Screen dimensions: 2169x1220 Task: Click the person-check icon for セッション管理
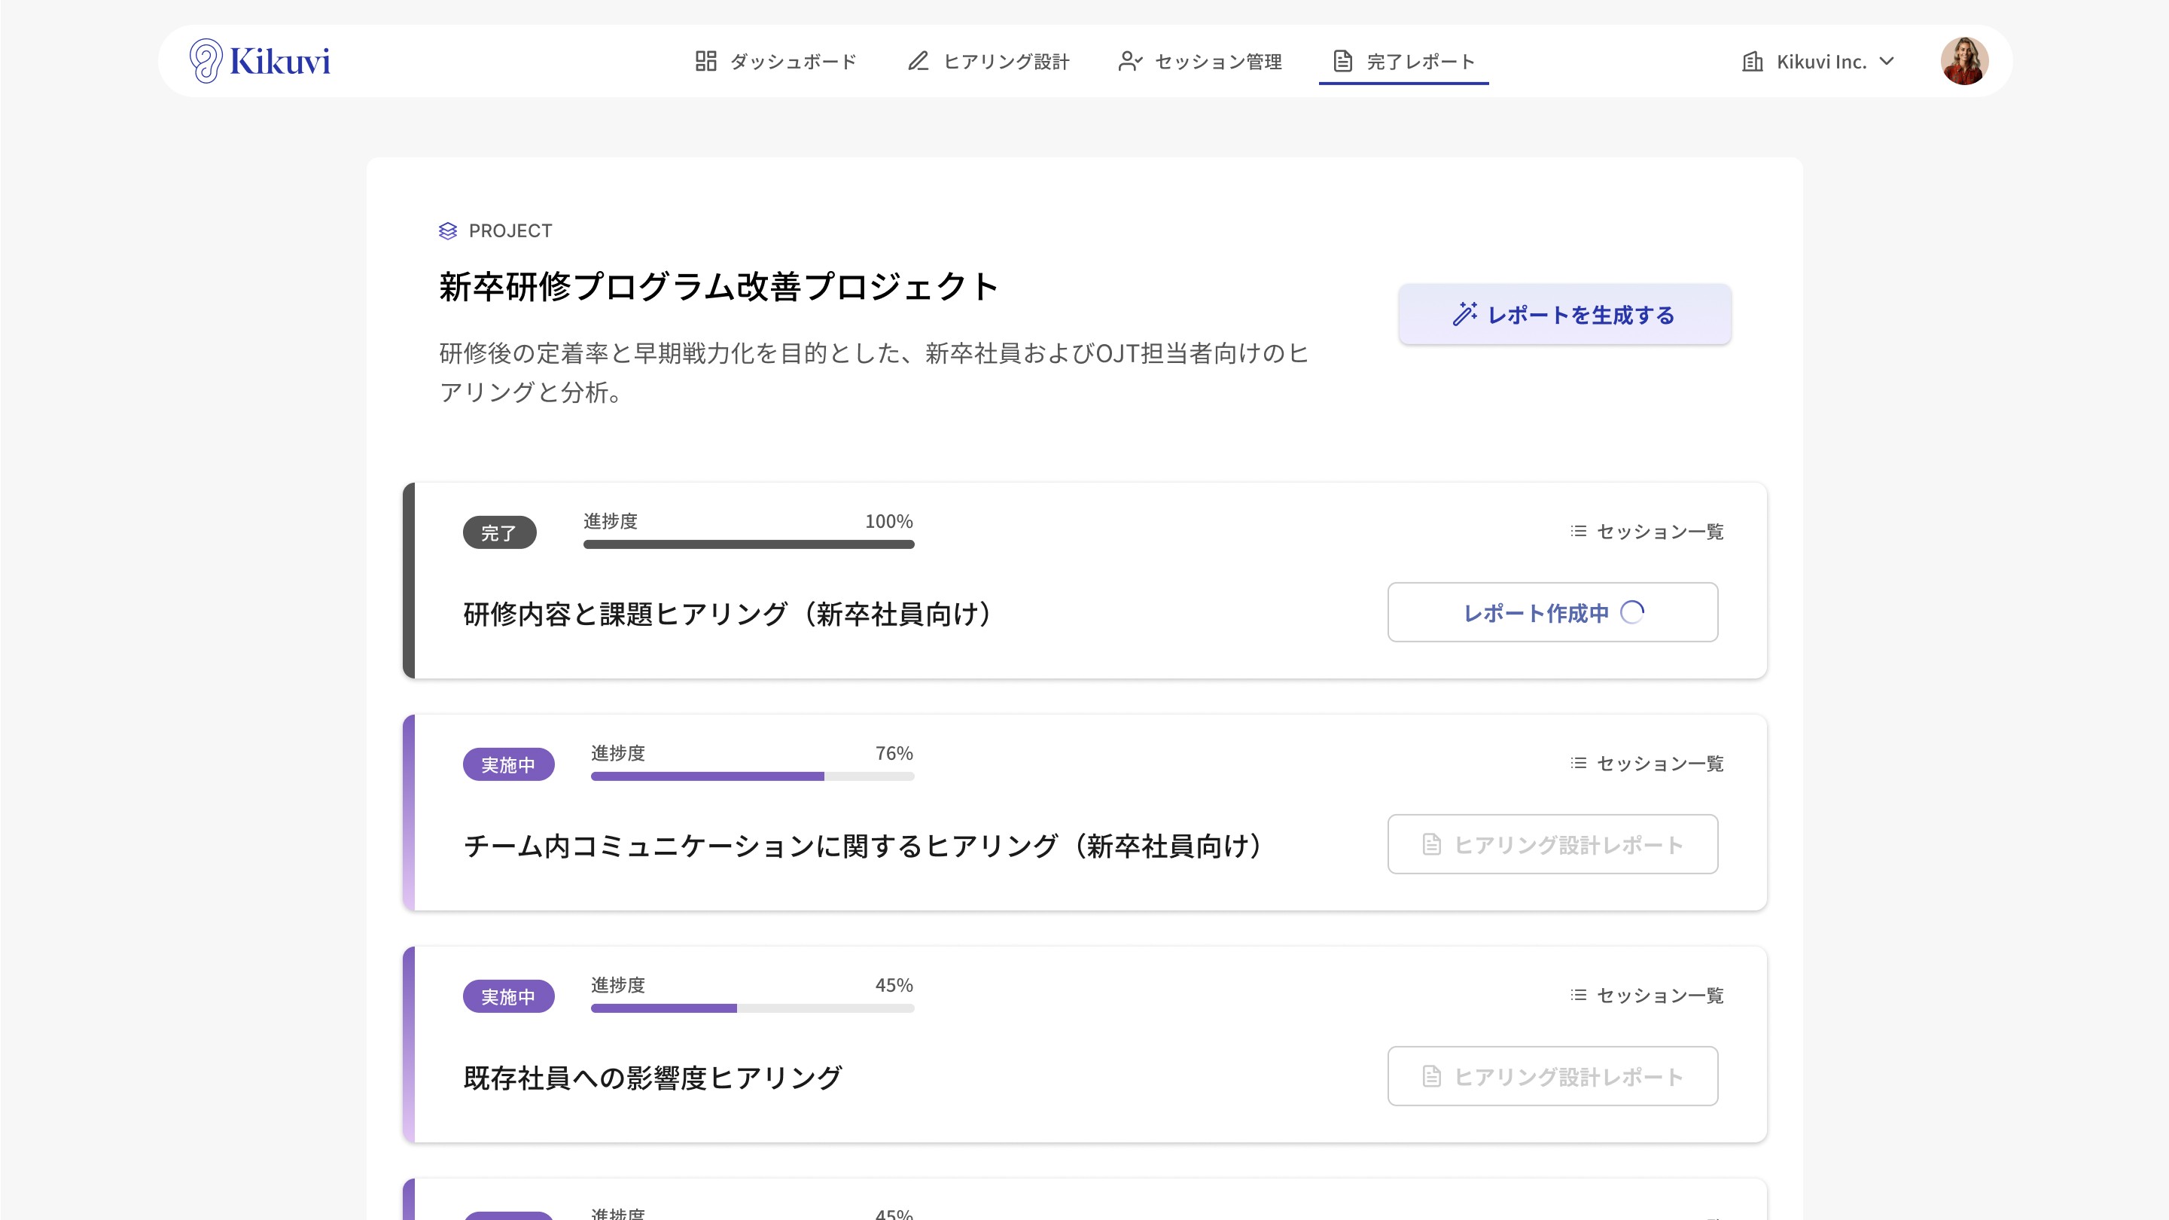[1130, 61]
